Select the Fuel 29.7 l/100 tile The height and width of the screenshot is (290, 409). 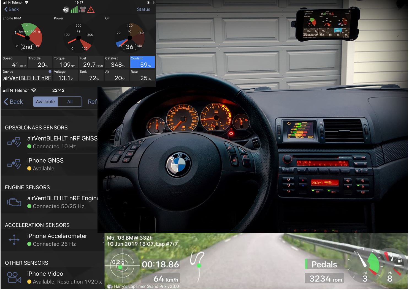[x=91, y=62]
